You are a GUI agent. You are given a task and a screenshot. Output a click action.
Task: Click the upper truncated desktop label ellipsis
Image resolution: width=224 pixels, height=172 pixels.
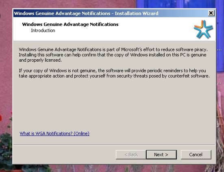pos(220,50)
